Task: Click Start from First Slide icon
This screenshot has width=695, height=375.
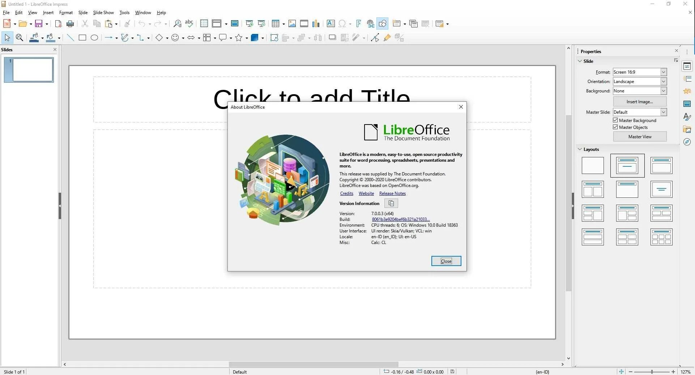Action: [x=249, y=24]
